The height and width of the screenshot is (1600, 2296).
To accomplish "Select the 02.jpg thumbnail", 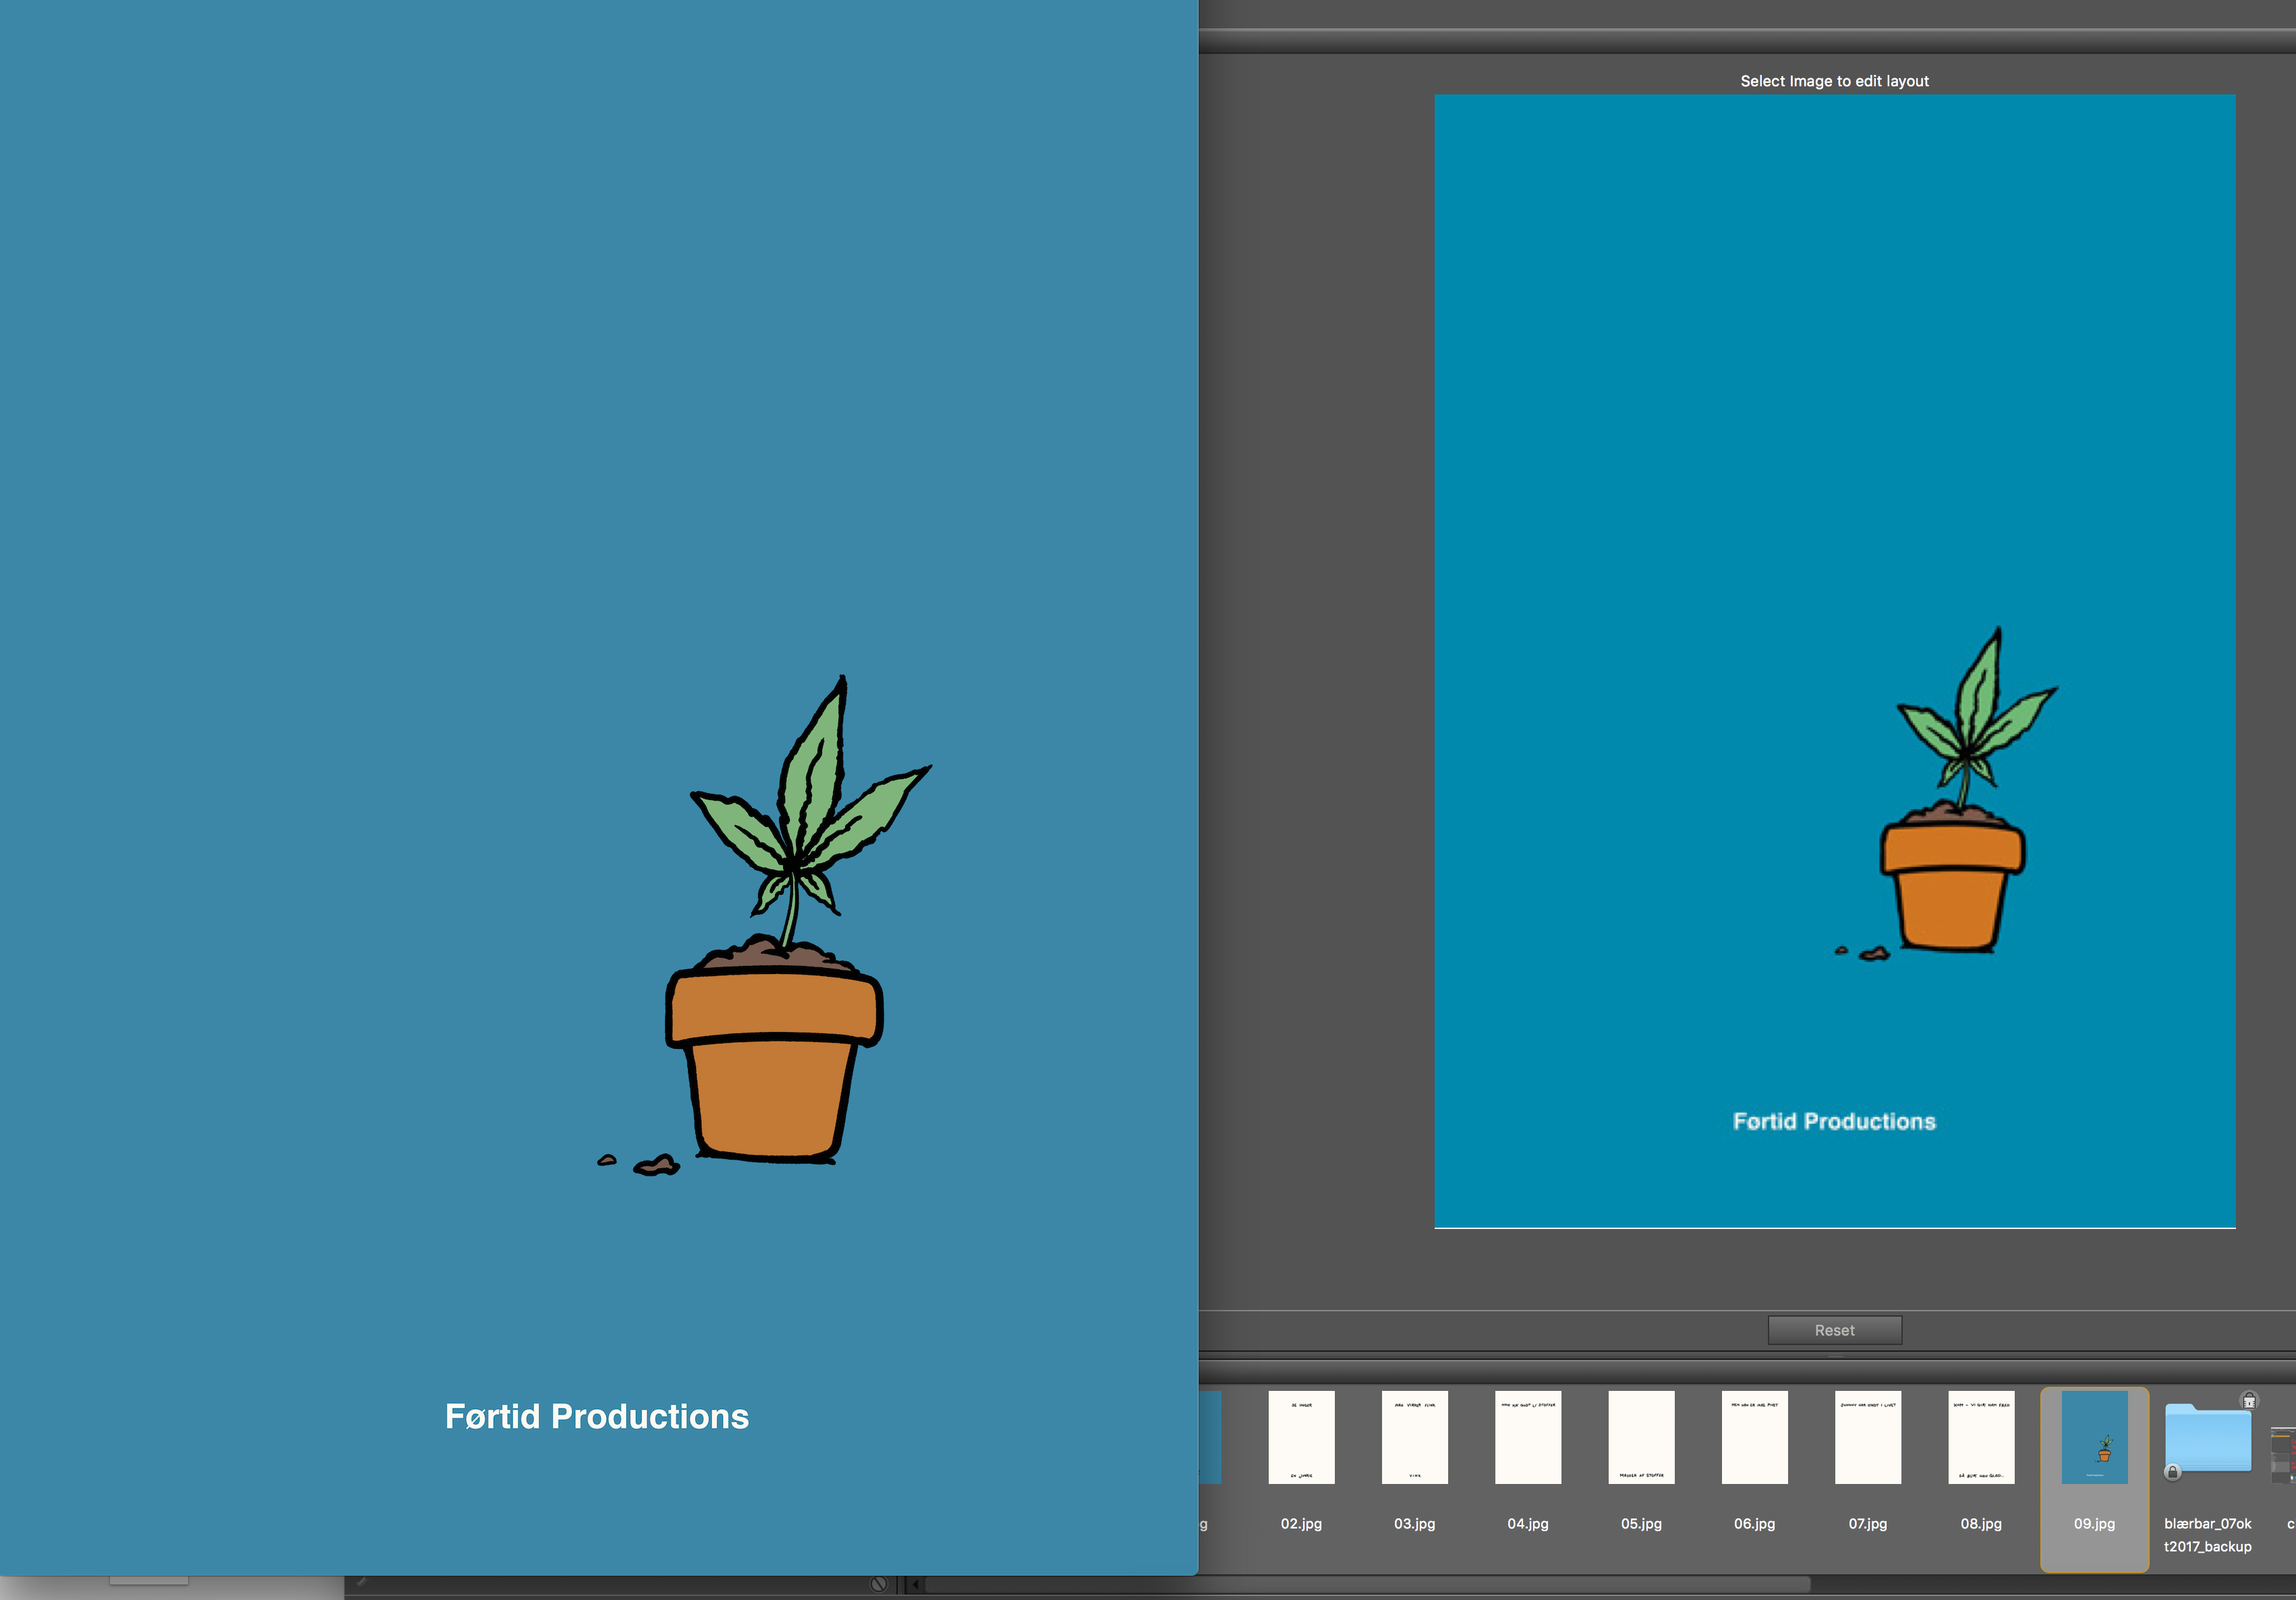I will coord(1301,1437).
